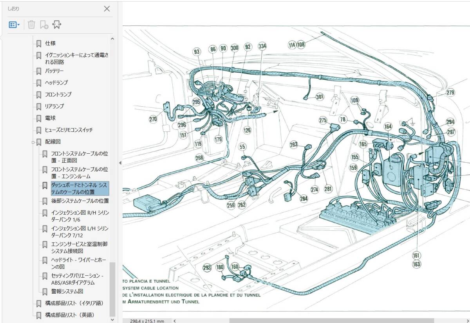
Task: Click callout number 301 in the diagram
Action: 320,97
